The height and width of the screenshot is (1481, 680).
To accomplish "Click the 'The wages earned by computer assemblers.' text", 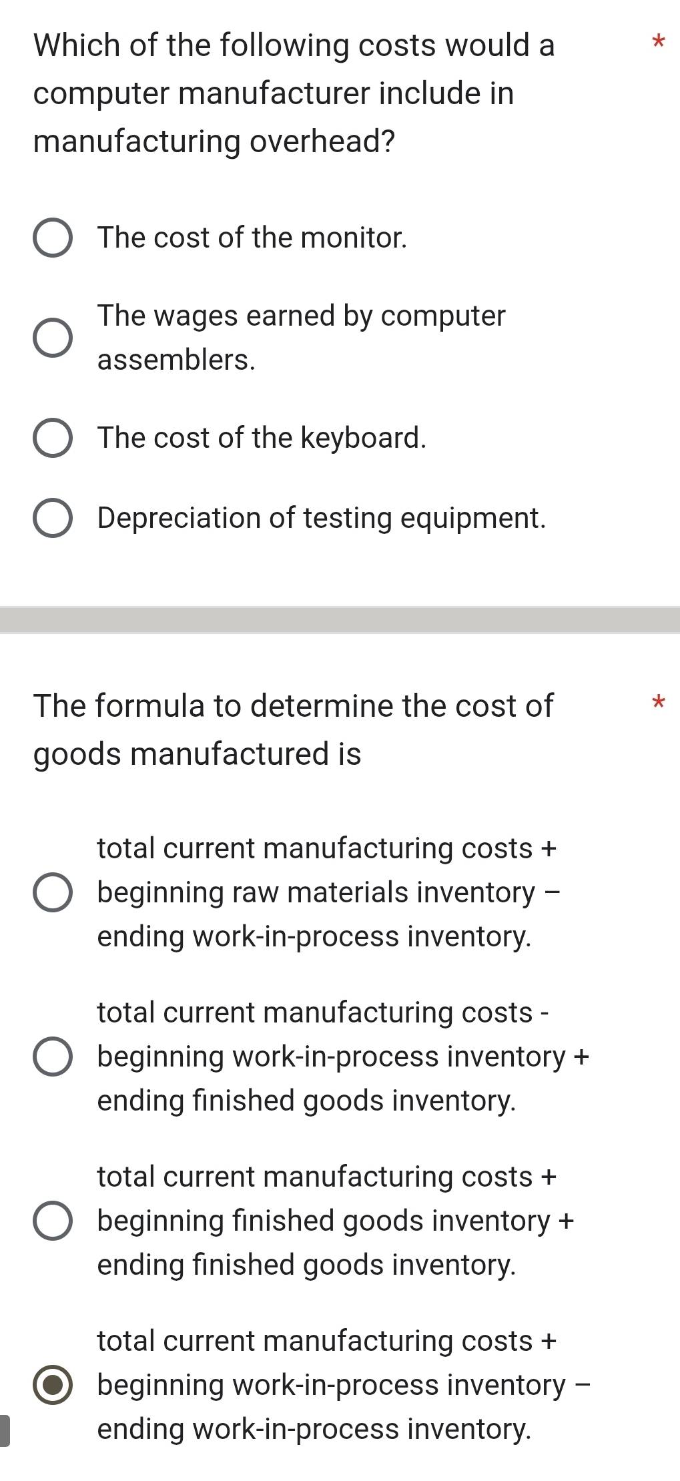I will 301,338.
